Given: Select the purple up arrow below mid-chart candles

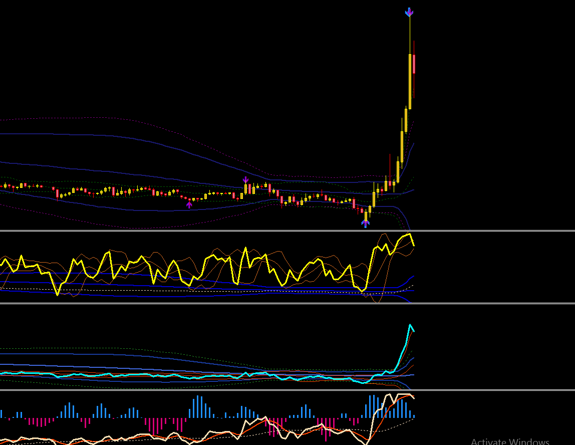Looking at the screenshot, I should point(189,204).
